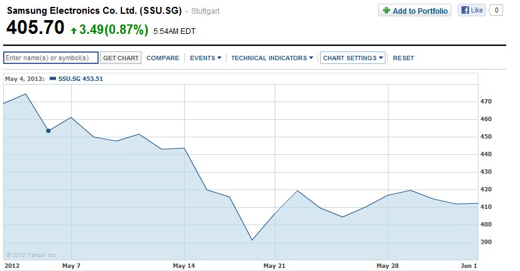Screen dimensions: 520x271
Task: Click the Jun 1 axis label
Action: pyautogui.click(x=469, y=266)
